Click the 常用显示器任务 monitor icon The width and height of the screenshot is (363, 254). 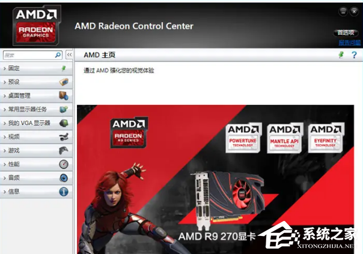64,109
